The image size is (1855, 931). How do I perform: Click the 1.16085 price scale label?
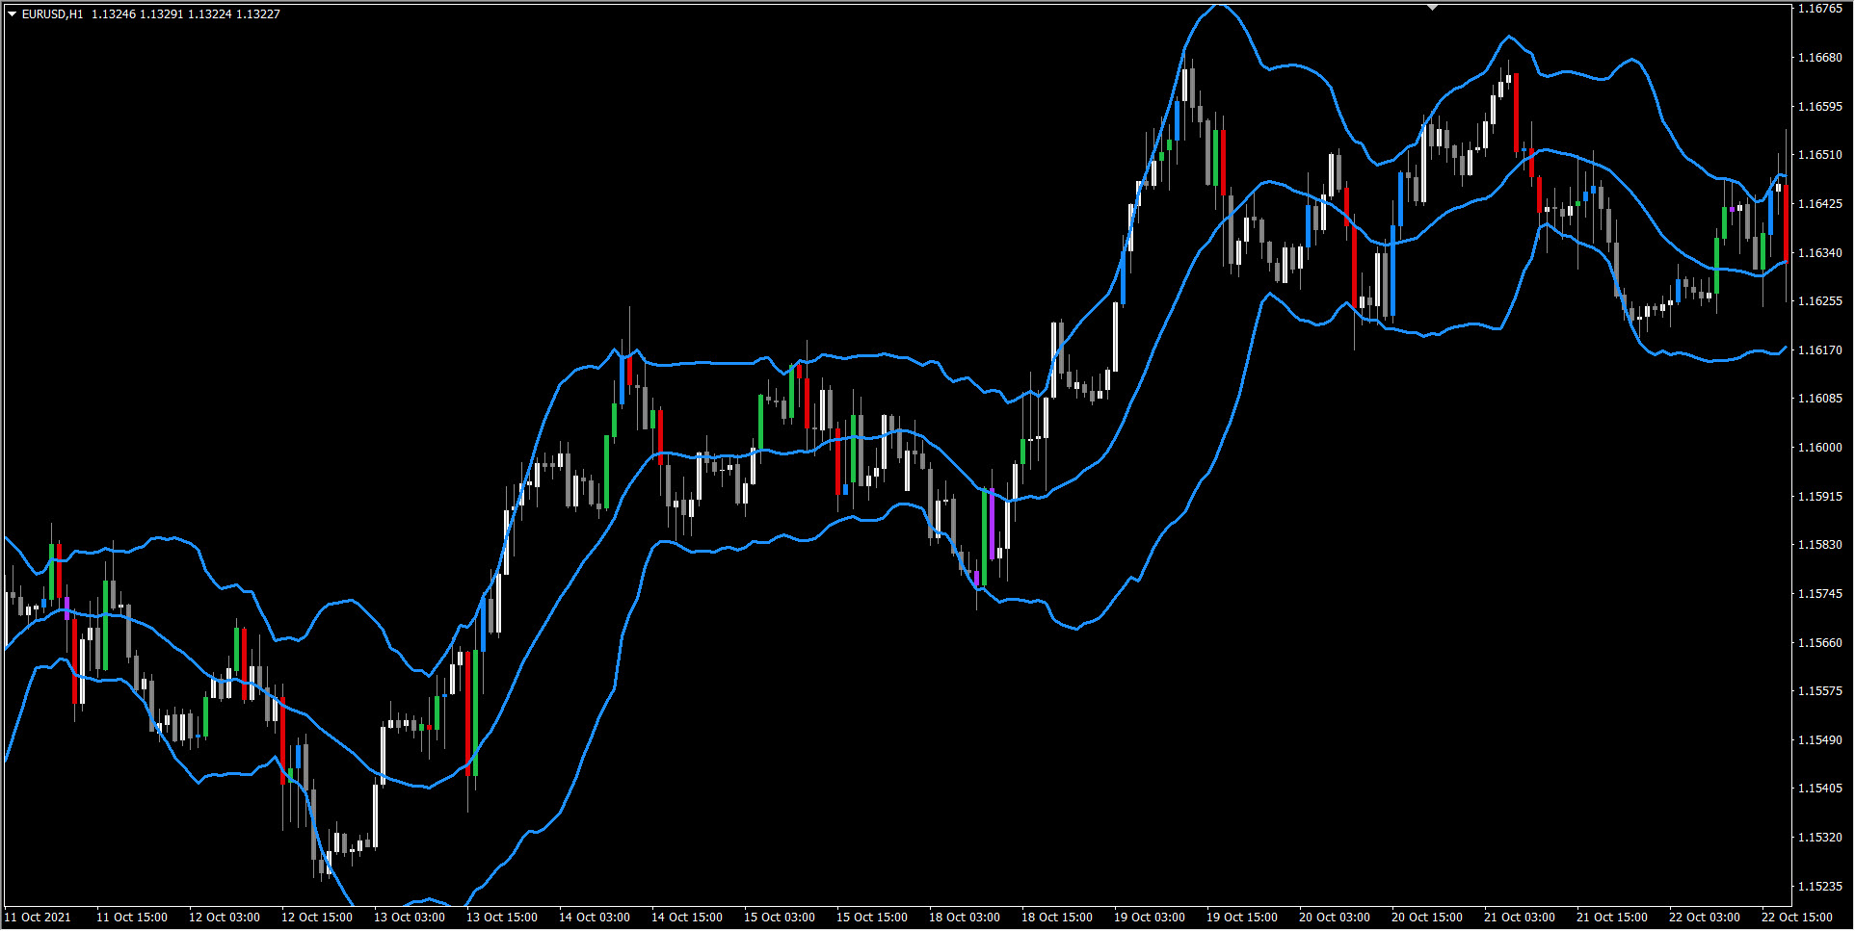pos(1819,399)
